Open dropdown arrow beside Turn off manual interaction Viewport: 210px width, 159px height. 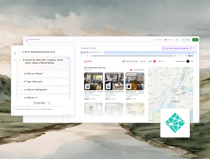pyautogui.click(x=194, y=48)
